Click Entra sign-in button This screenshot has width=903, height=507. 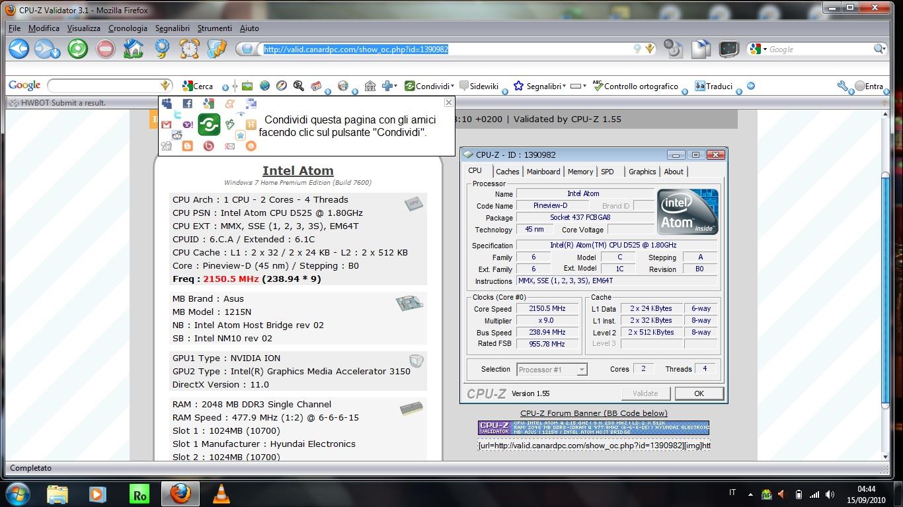[x=869, y=86]
